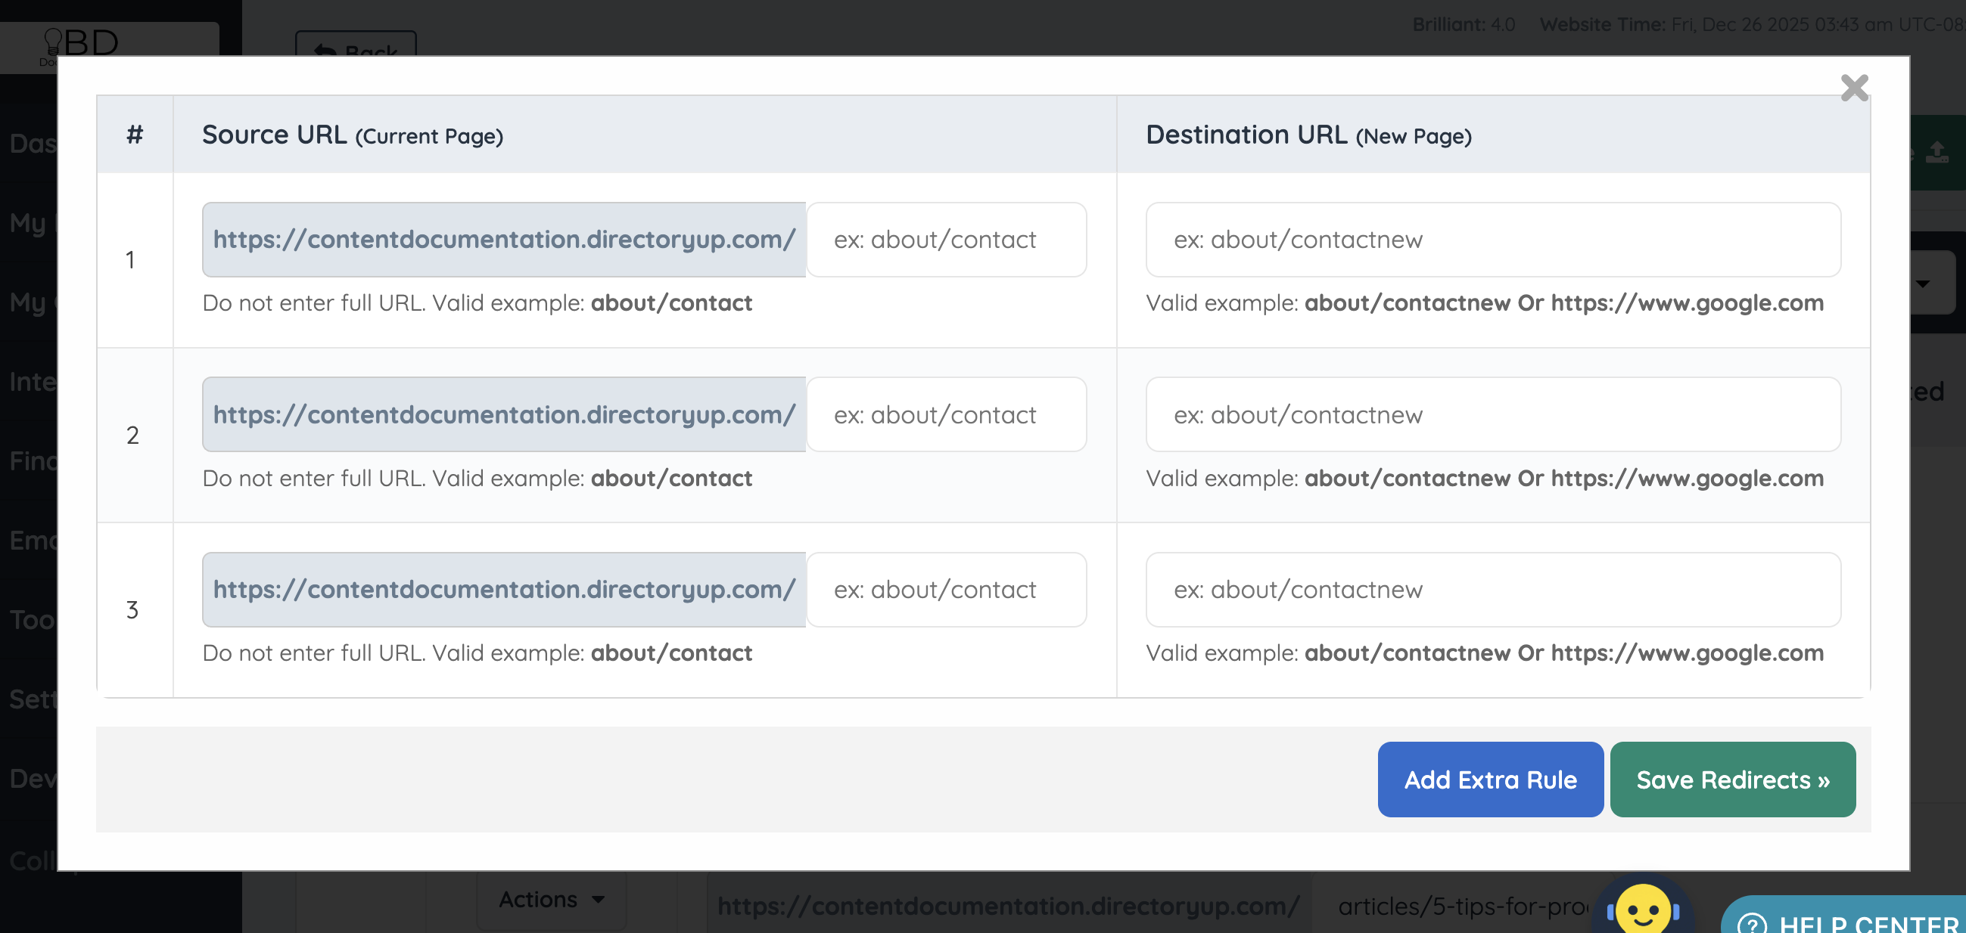Click the BD lightbulb logo

(x=80, y=42)
